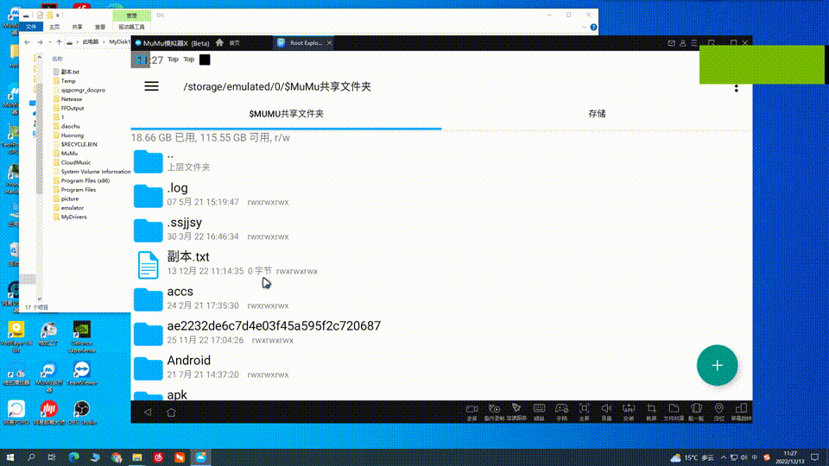Click the 定位 location pin icon
This screenshot has width=829, height=466.
[x=718, y=412]
